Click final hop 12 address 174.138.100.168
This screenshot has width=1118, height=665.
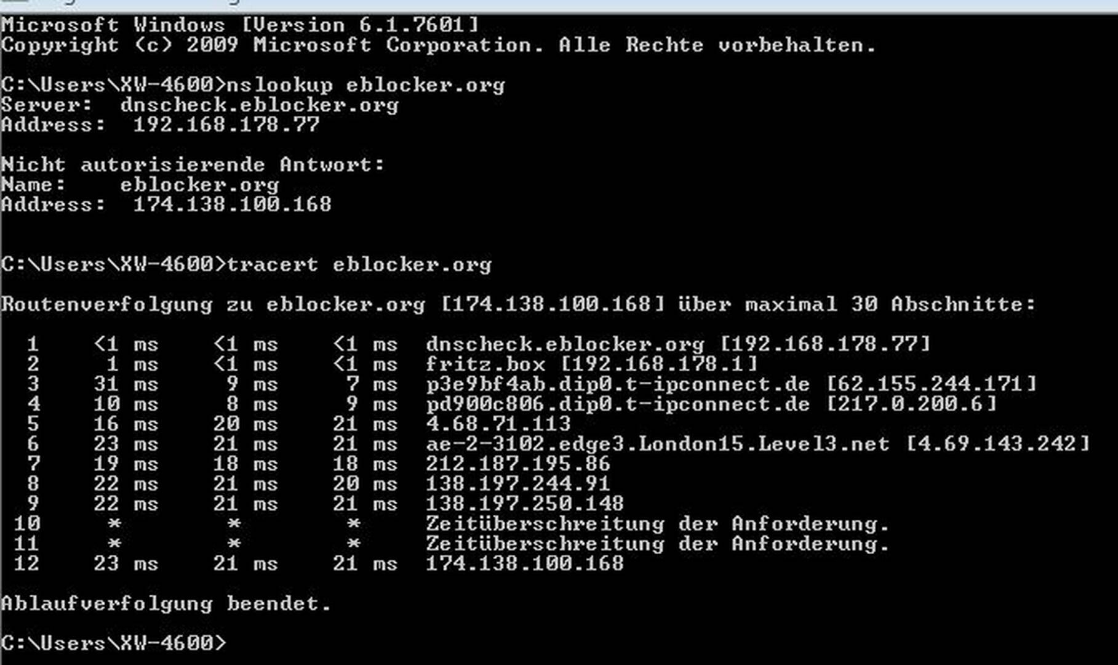point(525,564)
